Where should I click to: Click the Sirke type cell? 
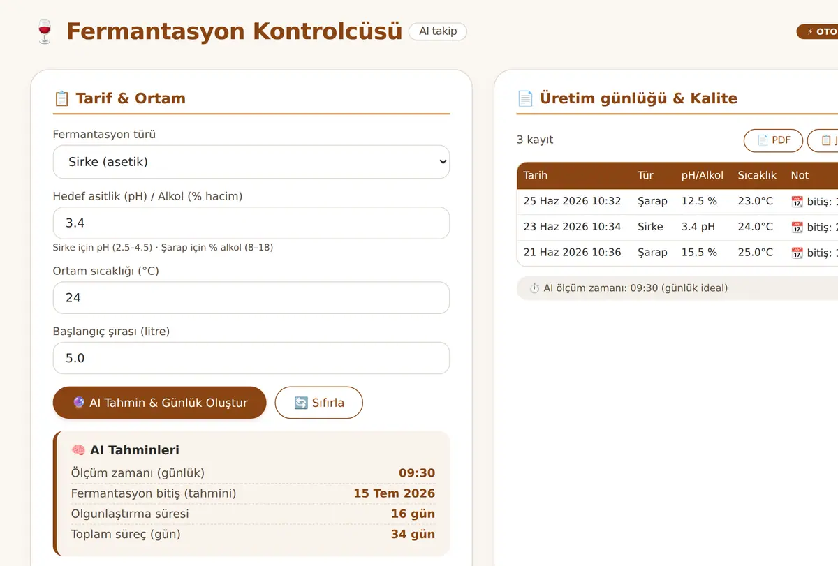pyautogui.click(x=650, y=227)
